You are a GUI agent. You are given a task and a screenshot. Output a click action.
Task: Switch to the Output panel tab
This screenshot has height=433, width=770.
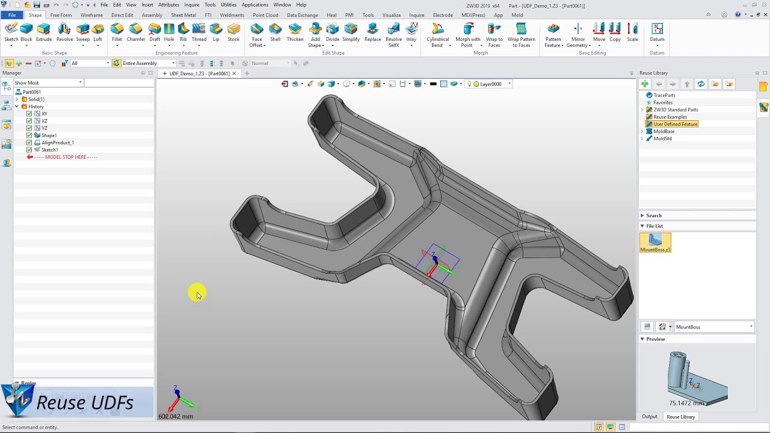(x=650, y=417)
